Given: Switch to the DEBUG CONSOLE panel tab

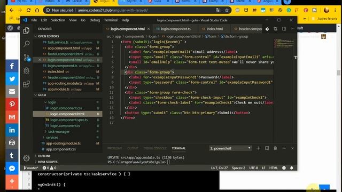Looking at the screenshot, I should [155, 148].
